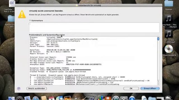This screenshot has height=100, width=179.
Task: Open the Trash in the Dock
Action: point(168,98)
